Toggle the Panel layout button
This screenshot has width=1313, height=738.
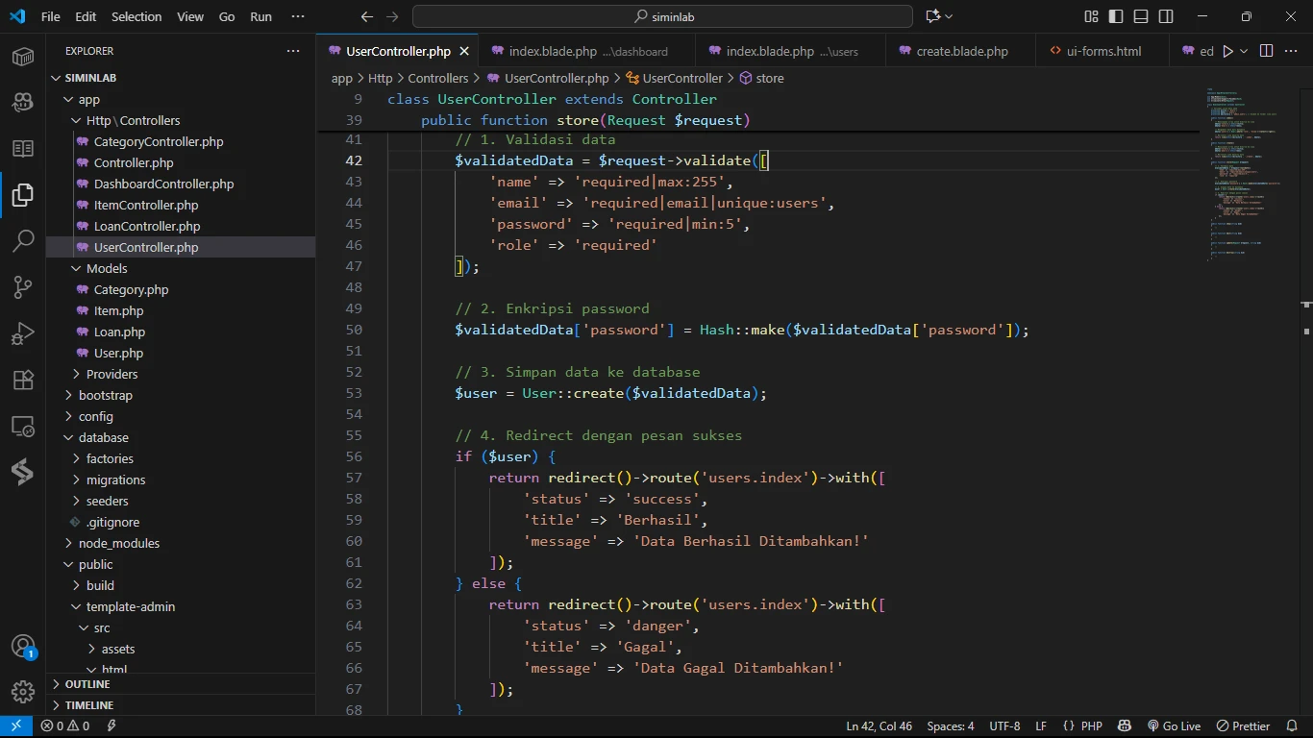pyautogui.click(x=1141, y=16)
